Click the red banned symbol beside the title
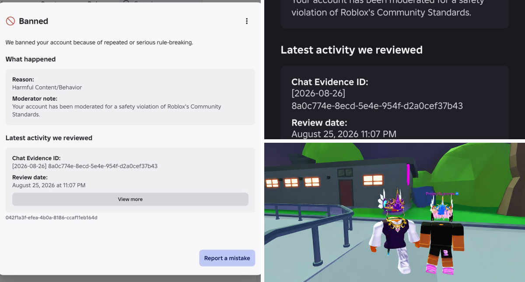 10,21
